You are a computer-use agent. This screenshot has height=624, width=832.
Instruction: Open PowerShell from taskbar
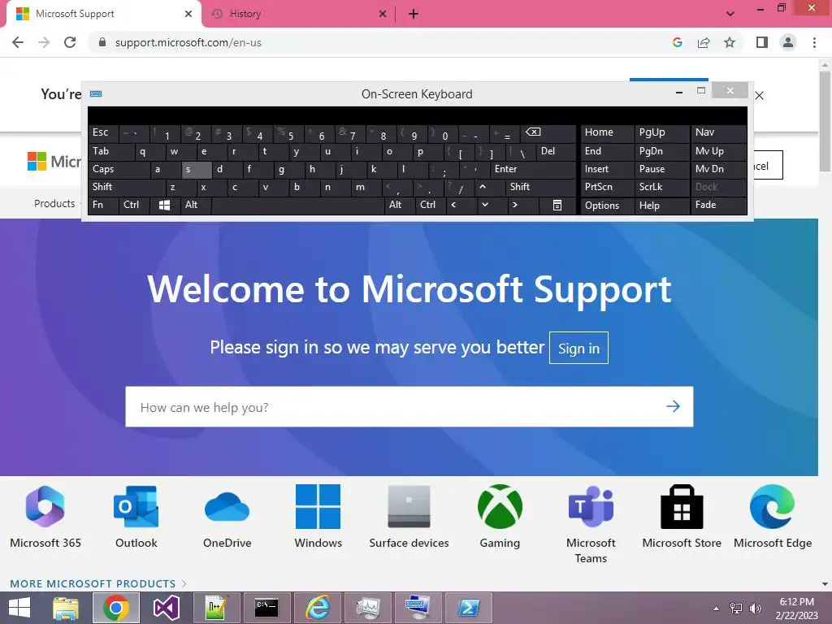[469, 608]
